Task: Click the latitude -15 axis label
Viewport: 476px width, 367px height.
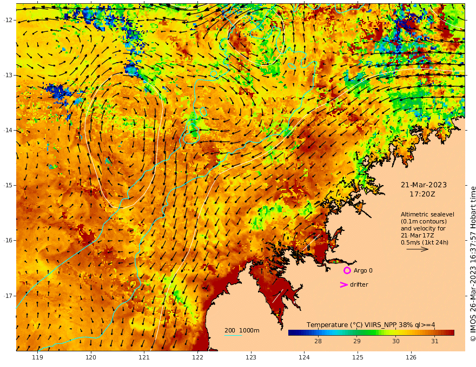Action: pos(8,185)
